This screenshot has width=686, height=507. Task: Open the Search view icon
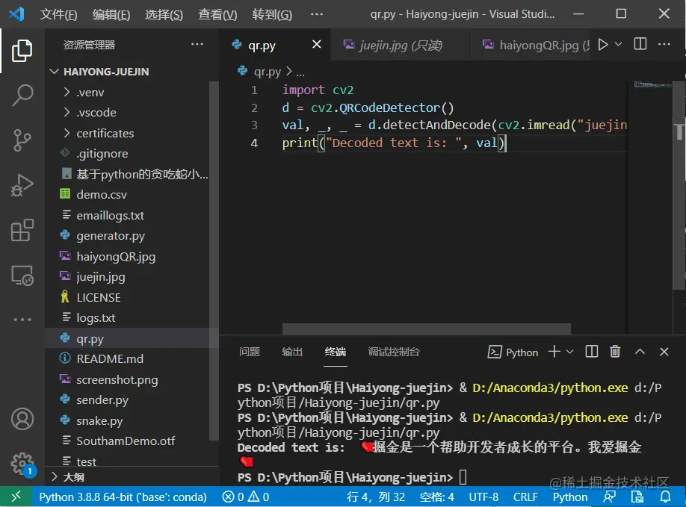coord(22,95)
